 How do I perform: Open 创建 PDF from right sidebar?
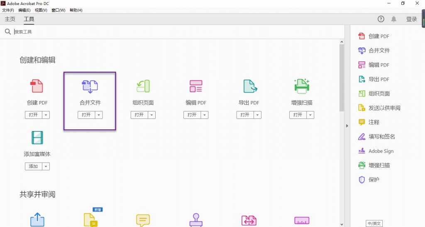(x=374, y=36)
